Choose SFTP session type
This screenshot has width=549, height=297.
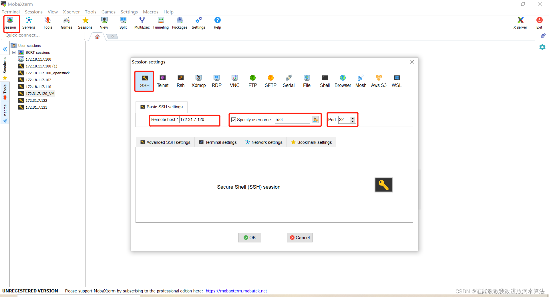coord(271,81)
